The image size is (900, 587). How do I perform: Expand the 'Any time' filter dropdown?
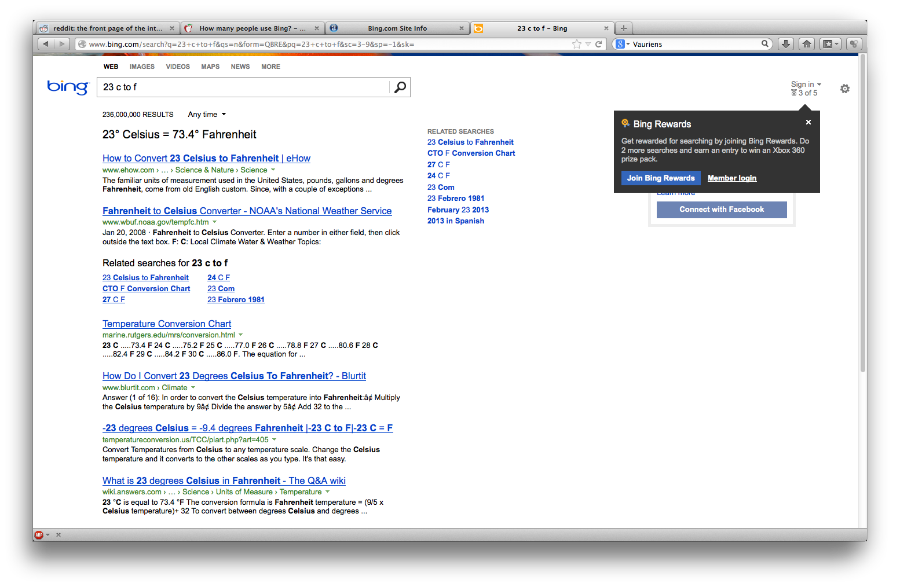pyautogui.click(x=207, y=115)
